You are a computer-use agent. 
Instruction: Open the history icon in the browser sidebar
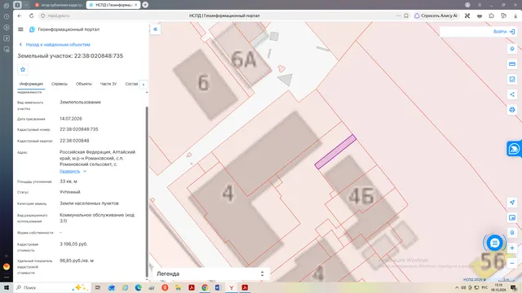(7, 16)
